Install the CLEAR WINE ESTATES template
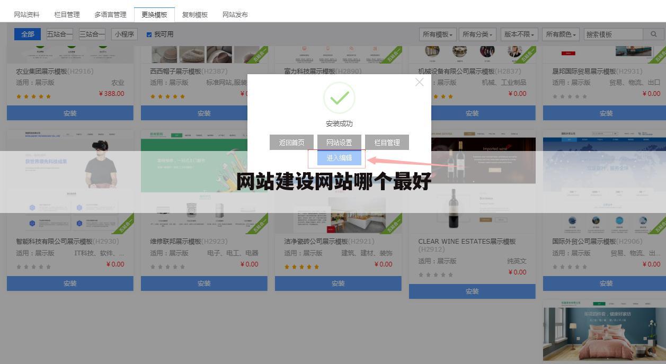Viewport: 666px width, 364px height. (472, 291)
